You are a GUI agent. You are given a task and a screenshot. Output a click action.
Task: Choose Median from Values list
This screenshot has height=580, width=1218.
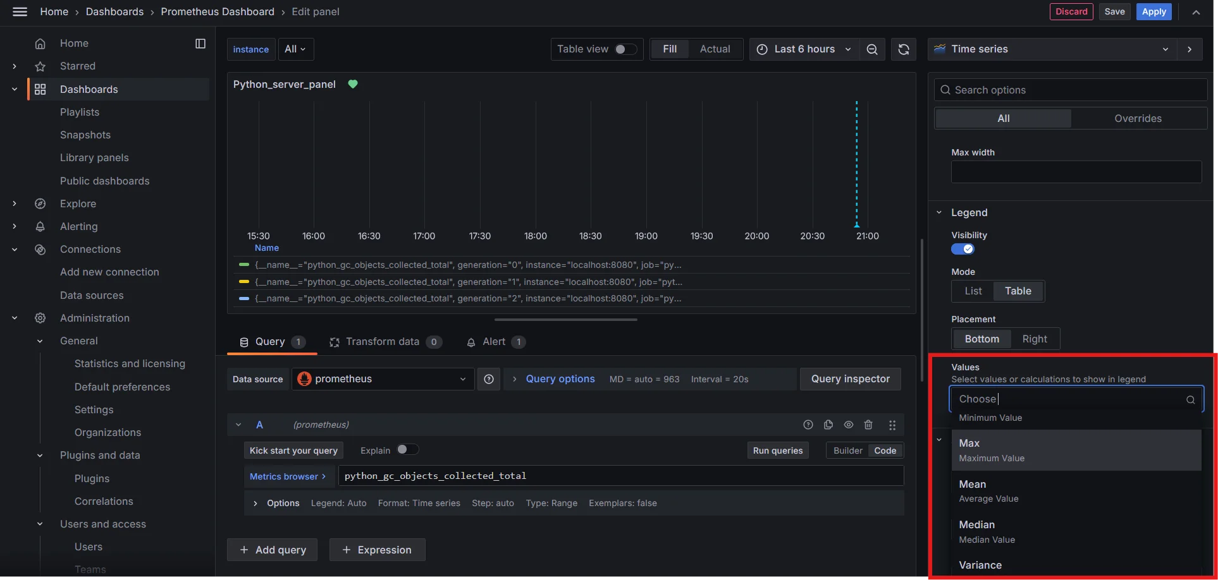click(1076, 532)
